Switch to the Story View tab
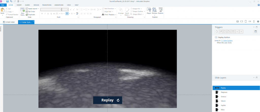The height and width of the screenshot is (112, 260). (9, 22)
